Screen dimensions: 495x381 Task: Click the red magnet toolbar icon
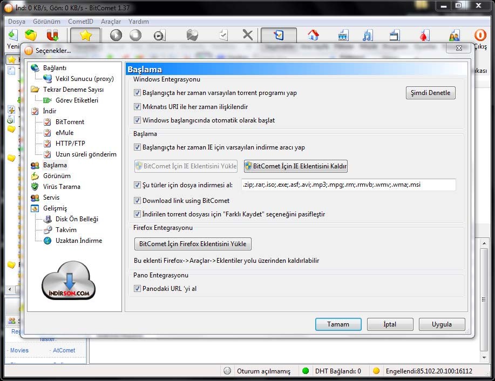52,35
